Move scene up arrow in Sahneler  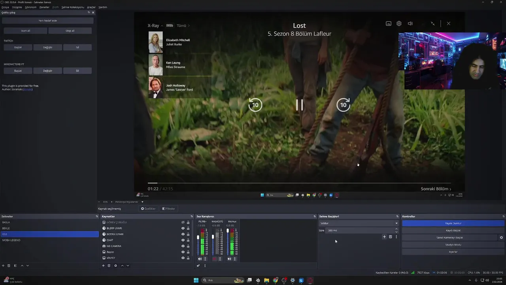coord(22,266)
